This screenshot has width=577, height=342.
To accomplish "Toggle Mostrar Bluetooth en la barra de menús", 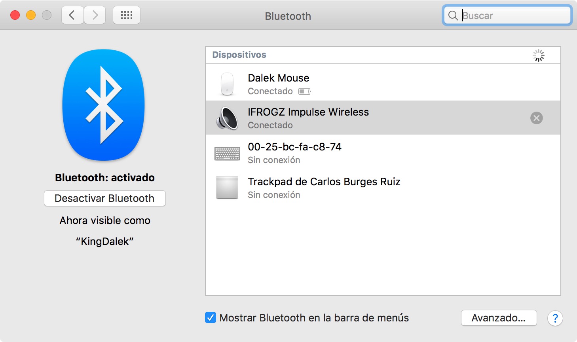I will coord(211,317).
